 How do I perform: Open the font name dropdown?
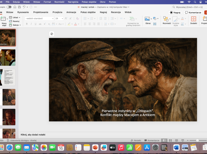pos(53,18)
